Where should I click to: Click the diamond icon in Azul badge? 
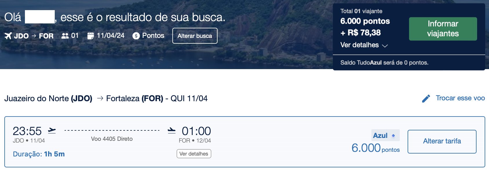(x=393, y=135)
